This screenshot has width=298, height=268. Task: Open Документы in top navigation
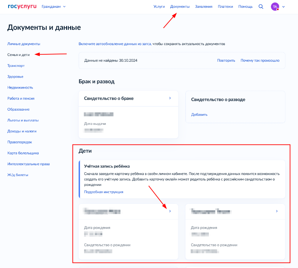pos(180,6)
